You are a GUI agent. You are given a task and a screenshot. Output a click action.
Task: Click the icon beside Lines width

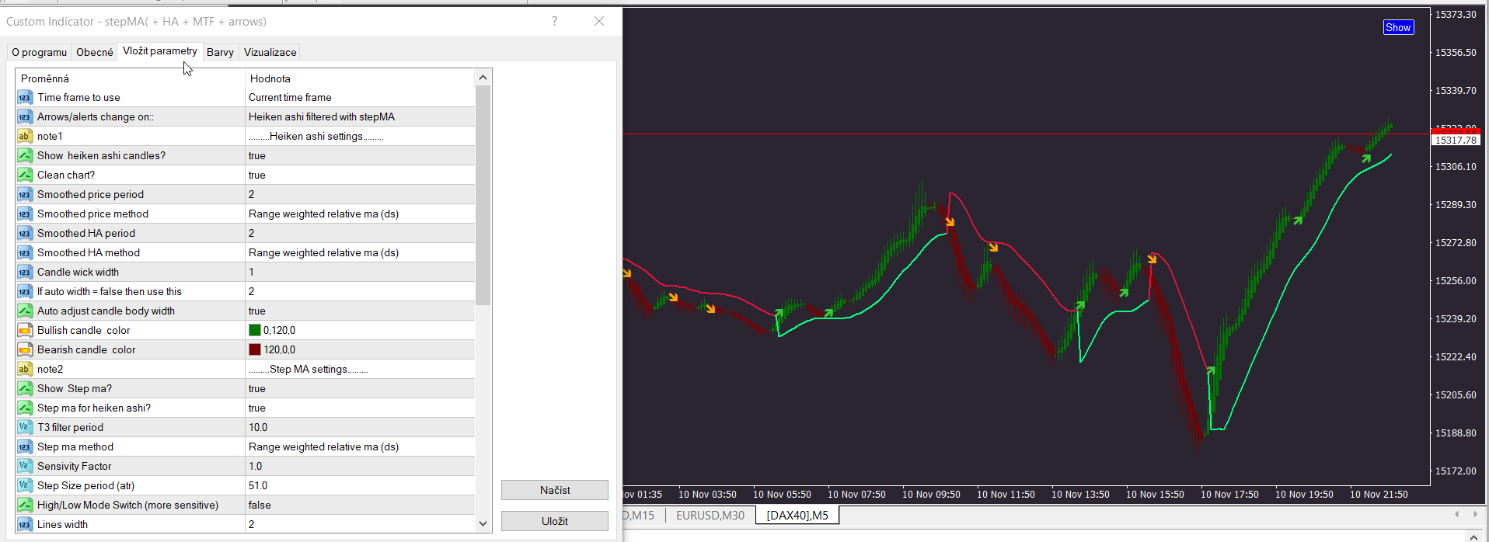(25, 524)
